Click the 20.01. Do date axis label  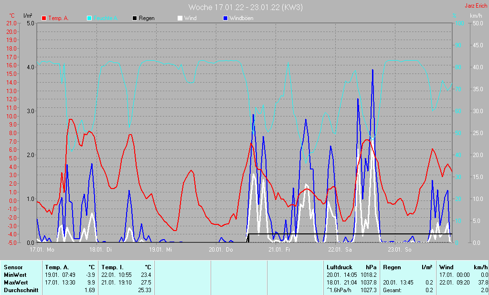tap(221, 250)
